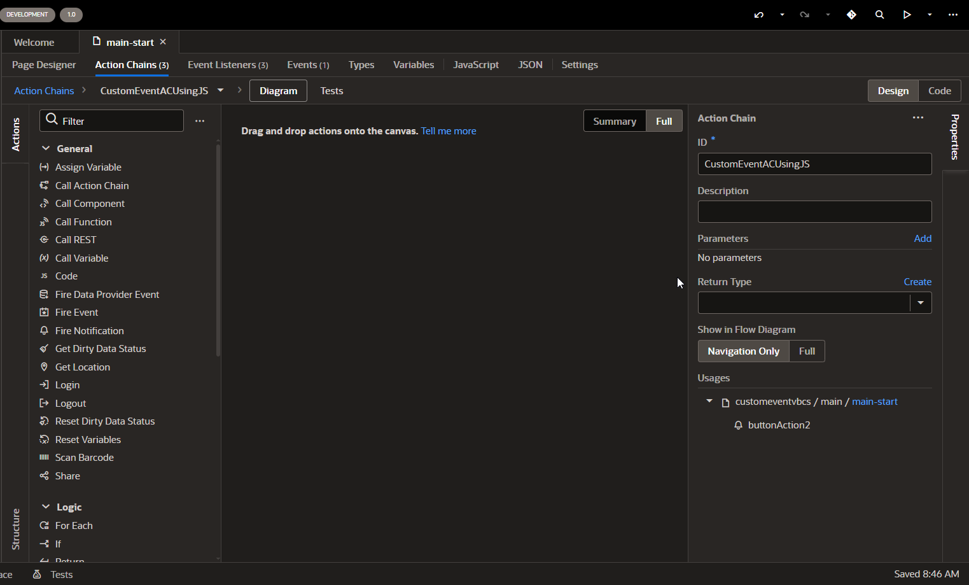Select the Call Variable action
The height and width of the screenshot is (585, 969).
click(81, 258)
